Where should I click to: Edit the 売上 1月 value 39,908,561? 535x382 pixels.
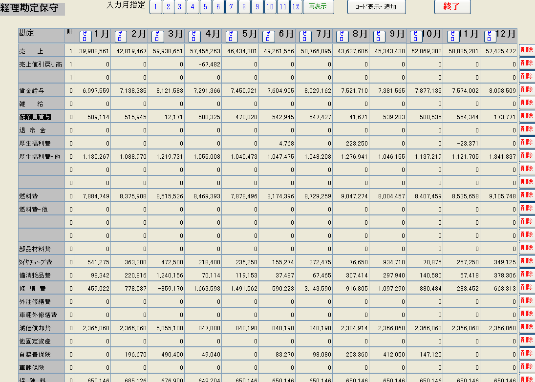tap(93, 51)
